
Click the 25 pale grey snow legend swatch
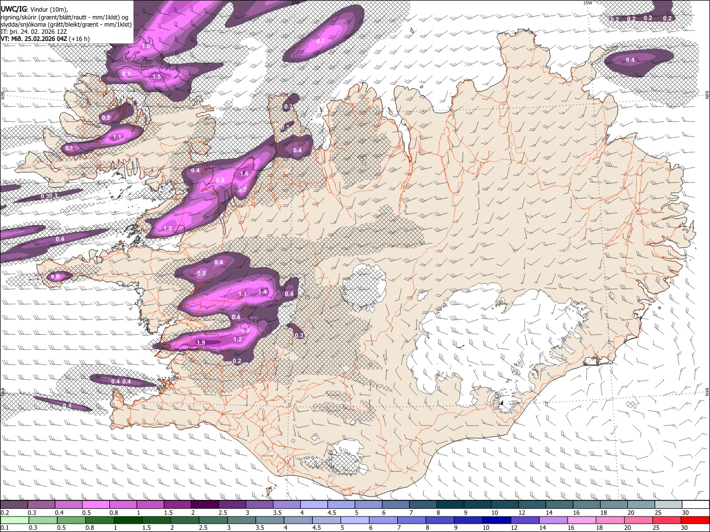click(x=669, y=505)
